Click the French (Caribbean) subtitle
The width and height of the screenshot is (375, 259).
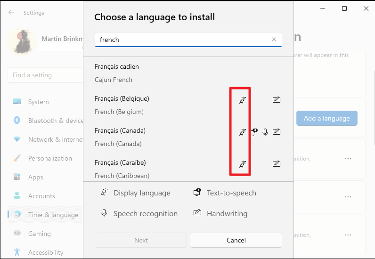pos(122,176)
